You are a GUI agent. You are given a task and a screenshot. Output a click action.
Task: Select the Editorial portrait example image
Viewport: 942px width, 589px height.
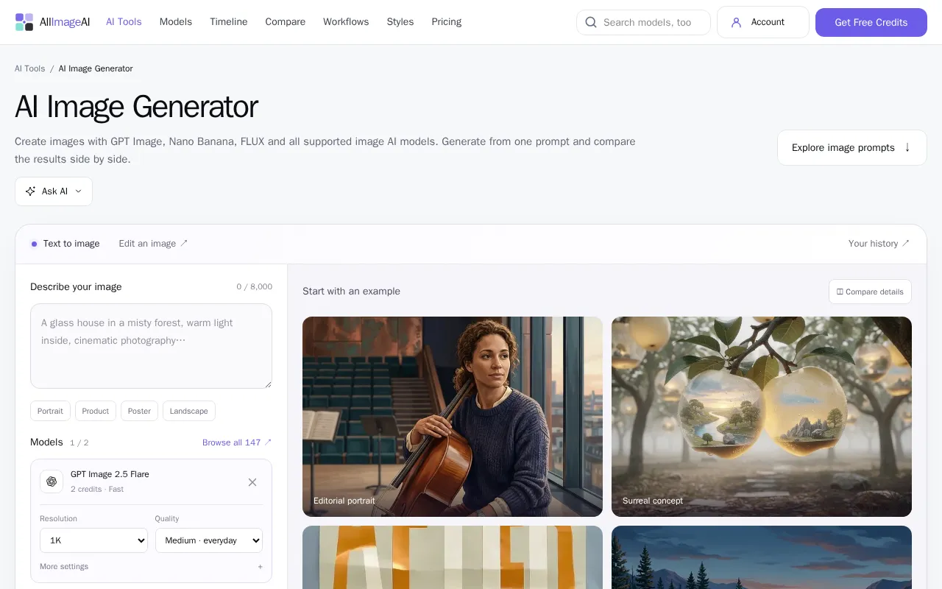click(453, 417)
